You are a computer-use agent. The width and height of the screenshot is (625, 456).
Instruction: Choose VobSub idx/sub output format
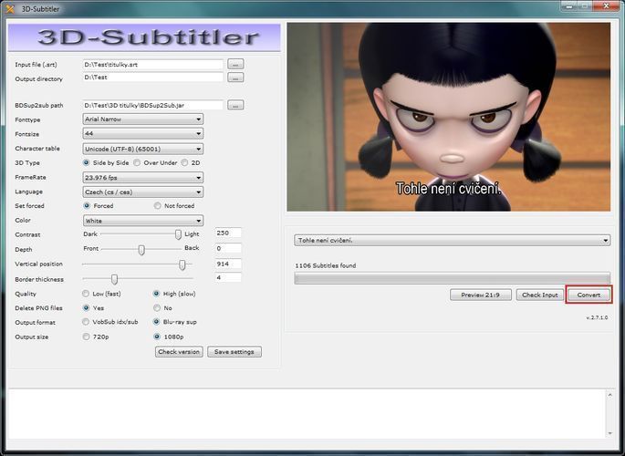(86, 322)
